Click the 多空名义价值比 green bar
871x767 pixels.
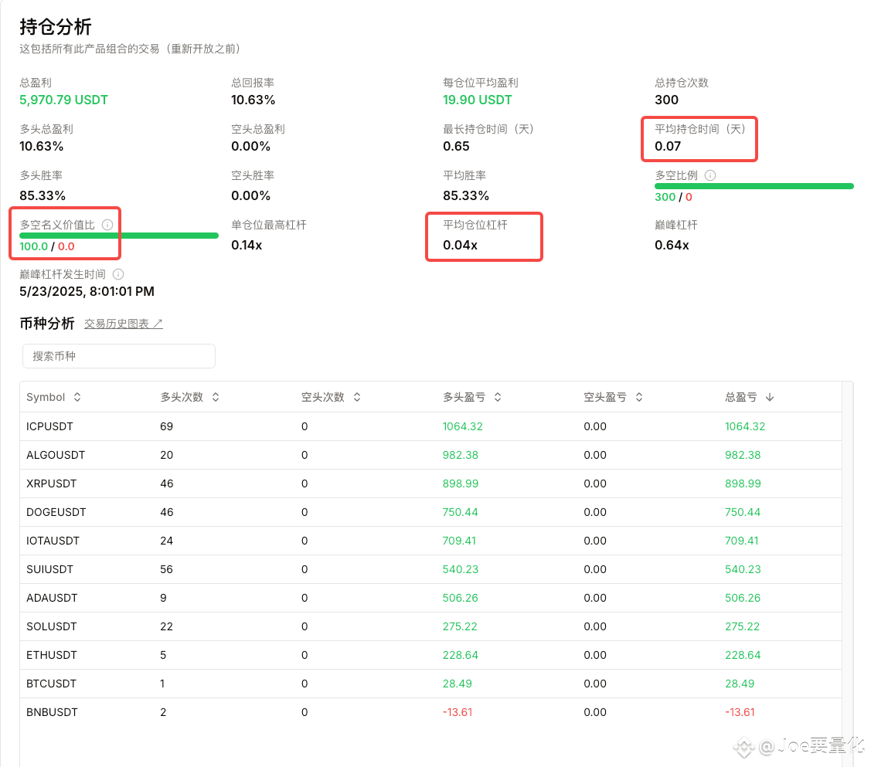point(119,236)
